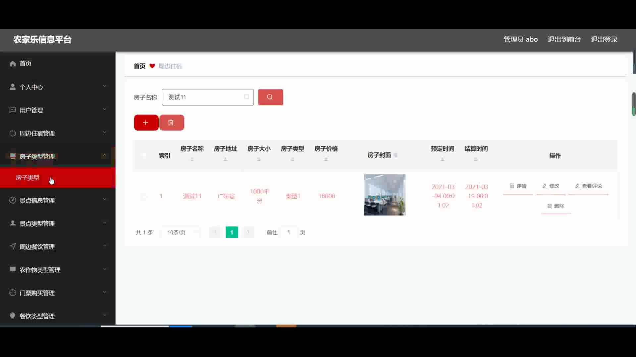The width and height of the screenshot is (636, 357).
Task: Click the vertical scrollbar thumb
Action: (634, 104)
